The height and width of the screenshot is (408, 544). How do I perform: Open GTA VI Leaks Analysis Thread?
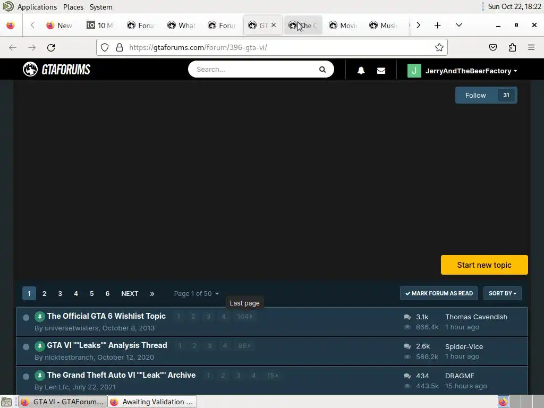pyautogui.click(x=107, y=345)
